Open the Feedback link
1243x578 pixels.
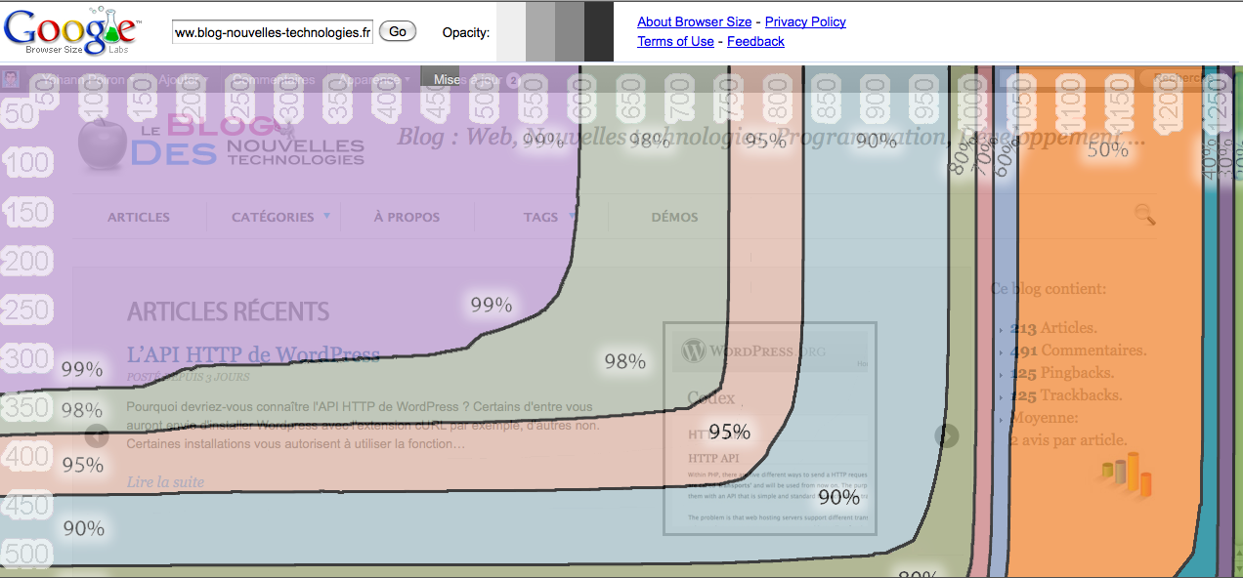coord(755,41)
